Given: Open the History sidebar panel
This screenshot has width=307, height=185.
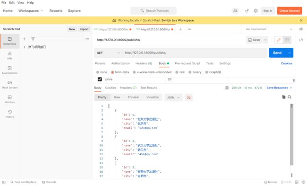Looking at the screenshot, I should 9,114.
